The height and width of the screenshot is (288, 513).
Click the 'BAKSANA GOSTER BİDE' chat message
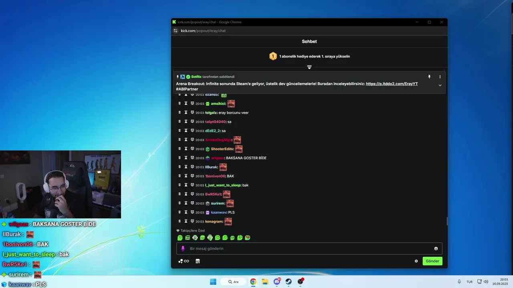(x=246, y=158)
